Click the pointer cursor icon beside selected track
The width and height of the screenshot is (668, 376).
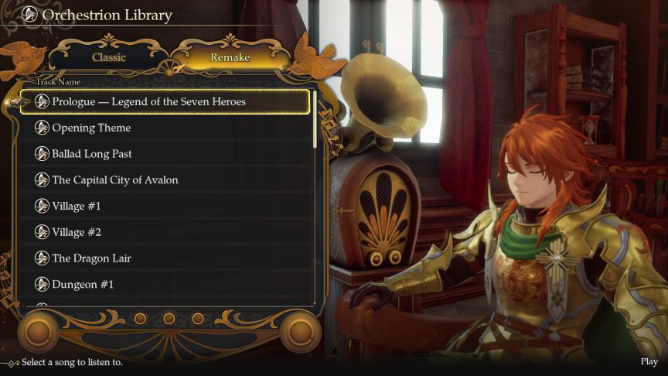tap(16, 102)
